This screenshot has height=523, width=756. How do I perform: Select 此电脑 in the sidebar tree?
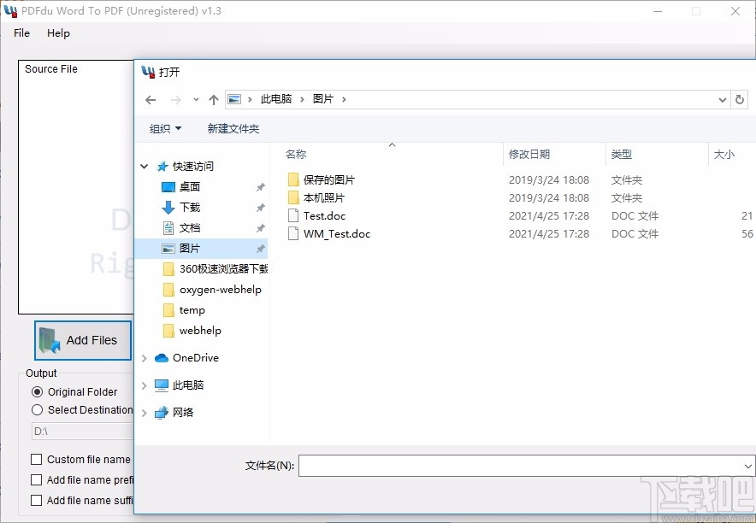182,385
